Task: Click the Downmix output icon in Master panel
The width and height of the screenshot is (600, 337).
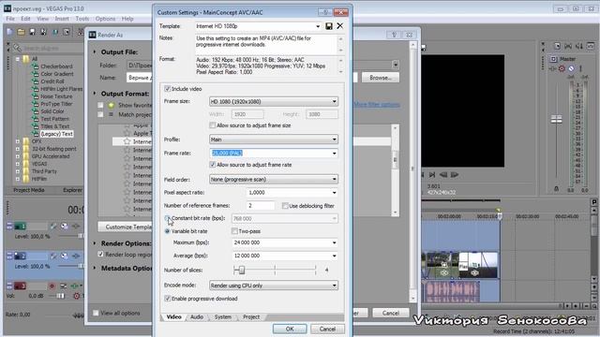Action: [x=569, y=46]
